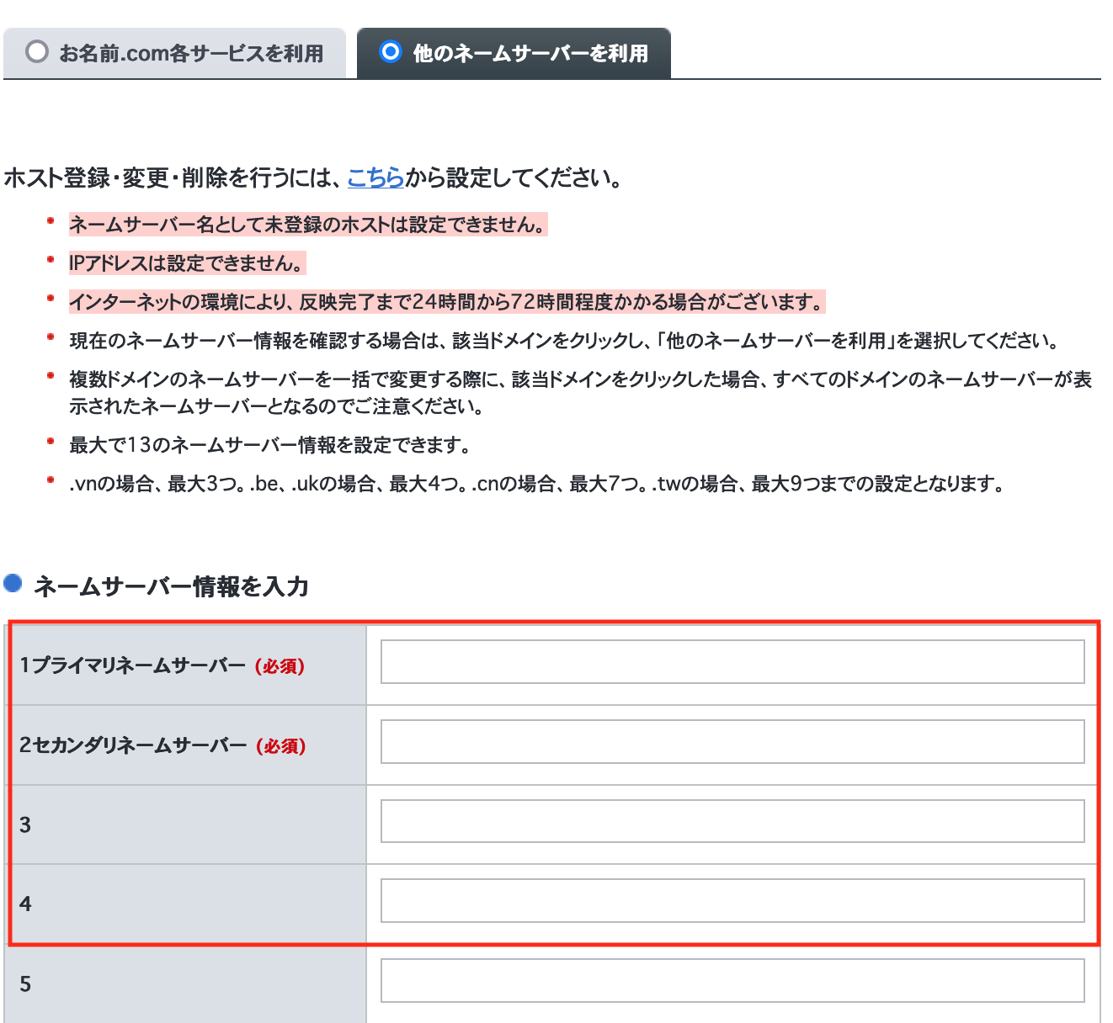Click the nameserver 3 input field
The width and height of the screenshot is (1113, 1023).
732,821
